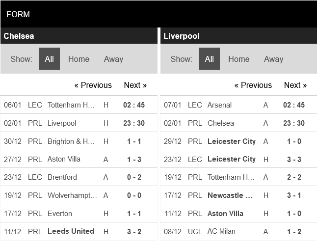Open Liverpool's Arsenal fixture on 07/01
The height and width of the screenshot is (246, 317).
[x=220, y=105]
